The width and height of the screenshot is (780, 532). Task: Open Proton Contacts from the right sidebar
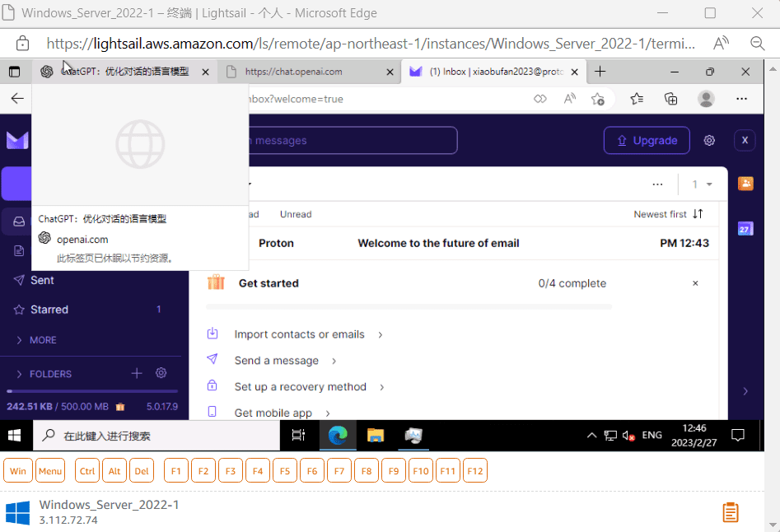click(745, 183)
